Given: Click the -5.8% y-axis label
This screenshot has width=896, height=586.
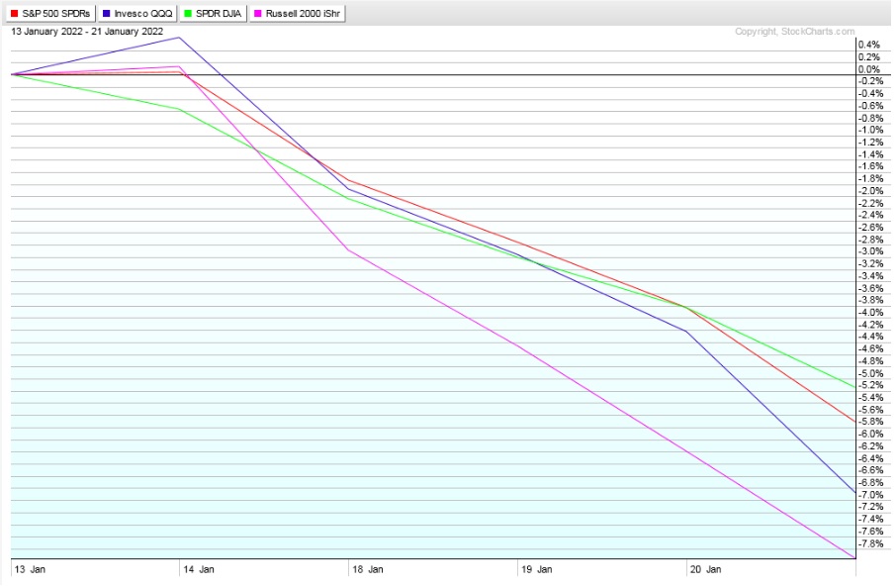Looking at the screenshot, I should [871, 422].
